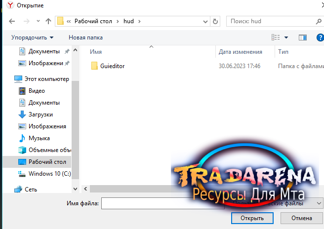The height and width of the screenshot is (229, 324).
Task: Go up one folder level
Action: coord(48,21)
